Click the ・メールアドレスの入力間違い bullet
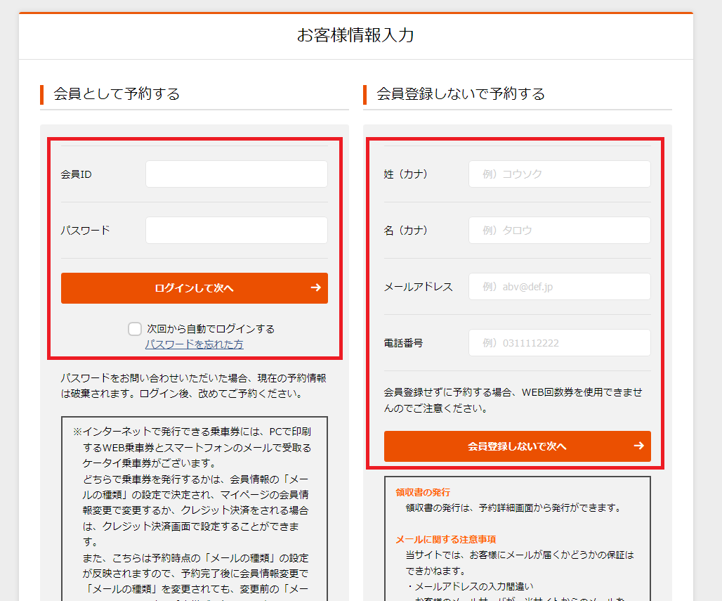 tap(470, 586)
